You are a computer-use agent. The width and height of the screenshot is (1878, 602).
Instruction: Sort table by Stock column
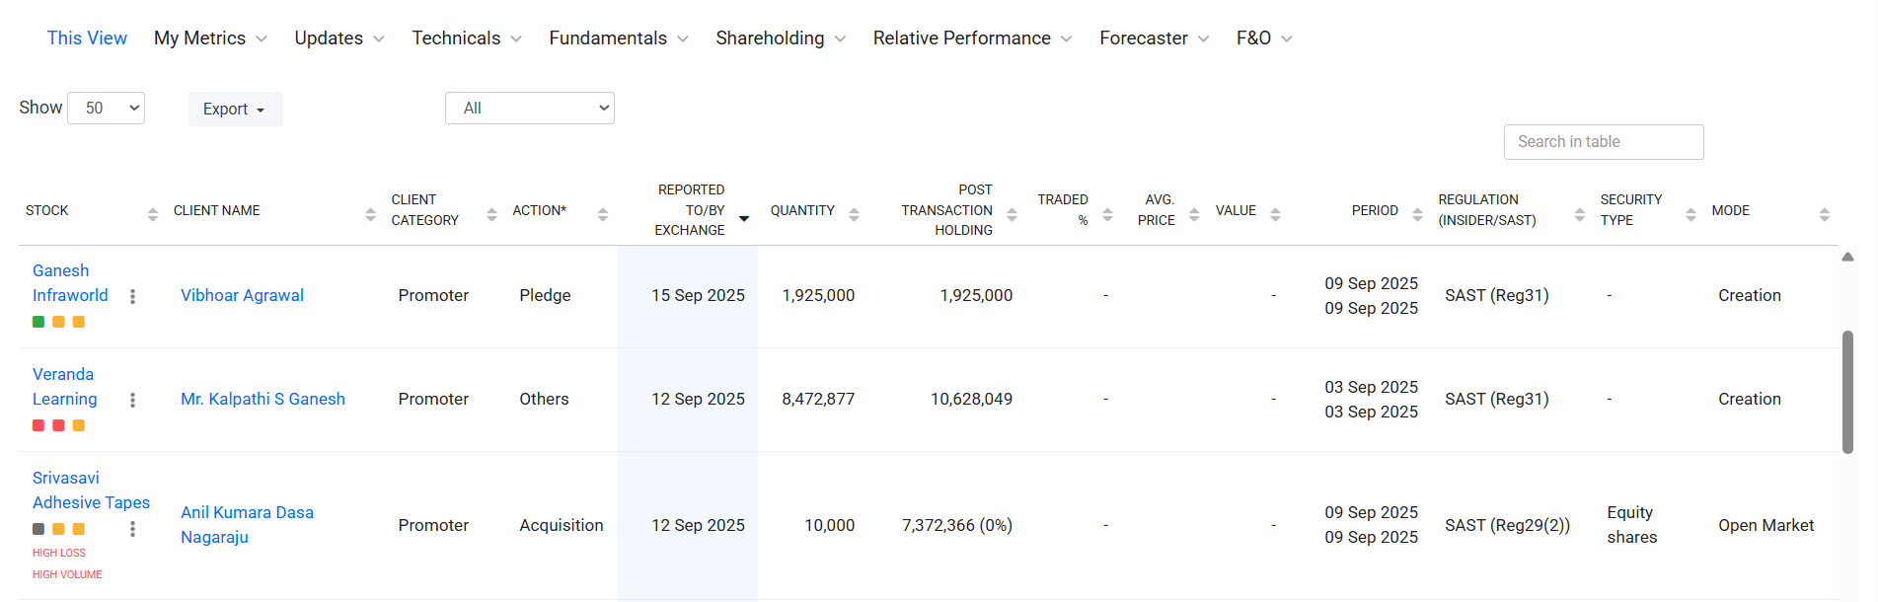[152, 214]
